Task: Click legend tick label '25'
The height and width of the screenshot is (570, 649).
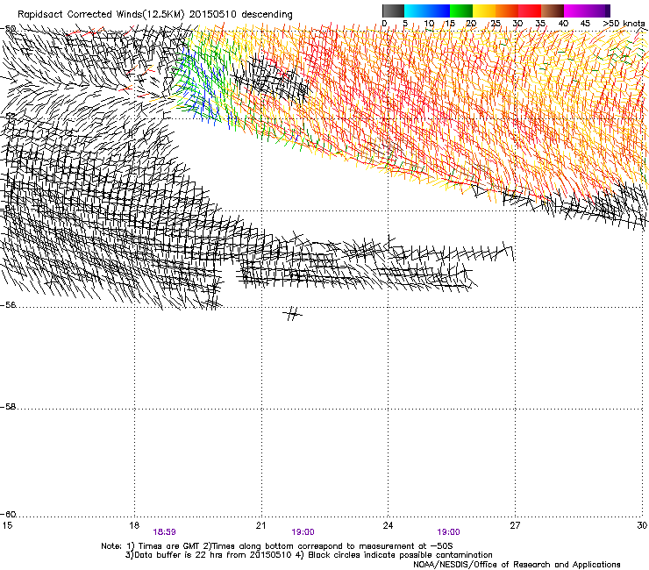Action: pyautogui.click(x=496, y=24)
